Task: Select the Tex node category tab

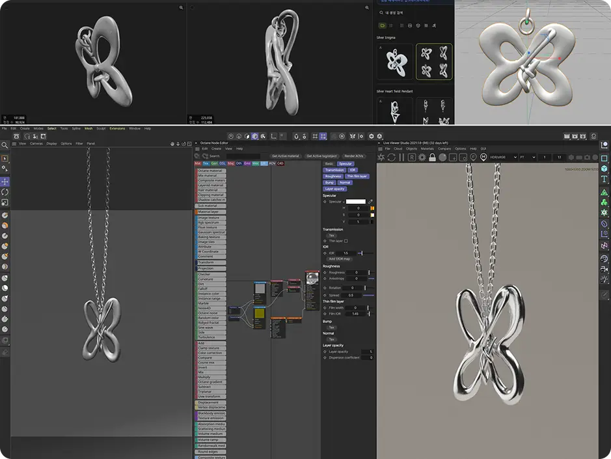Action: (x=206, y=163)
